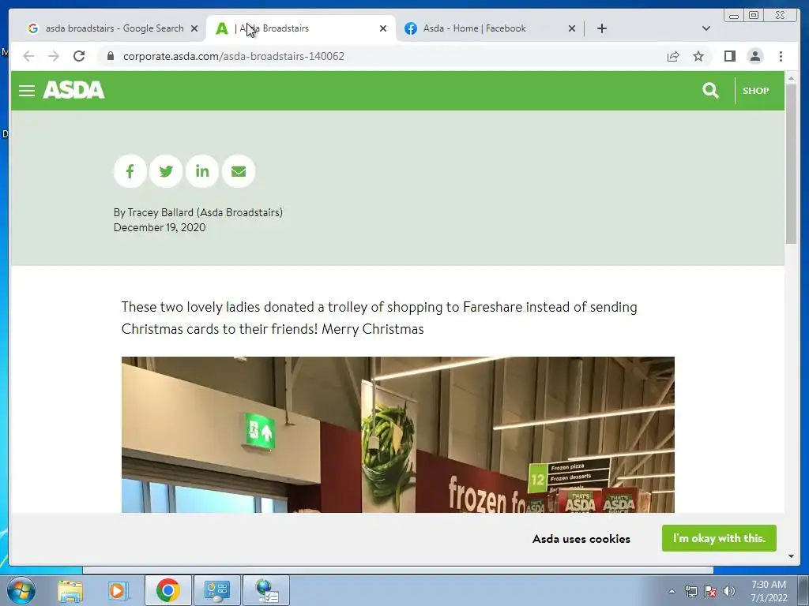Open the globe checklist taskbar item

point(266,590)
